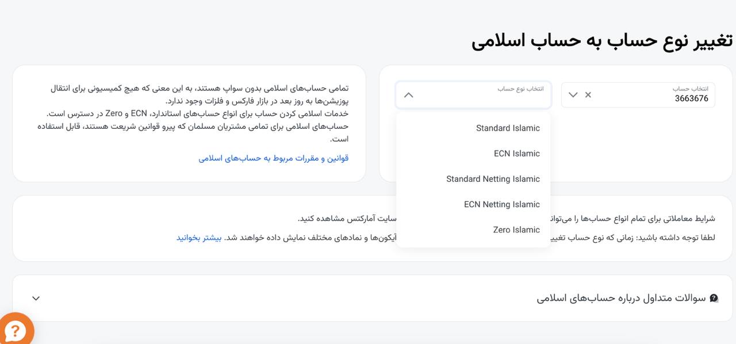This screenshot has width=736, height=344.
Task: Click the question mark icon beside FAQ title
Action: coord(714,298)
